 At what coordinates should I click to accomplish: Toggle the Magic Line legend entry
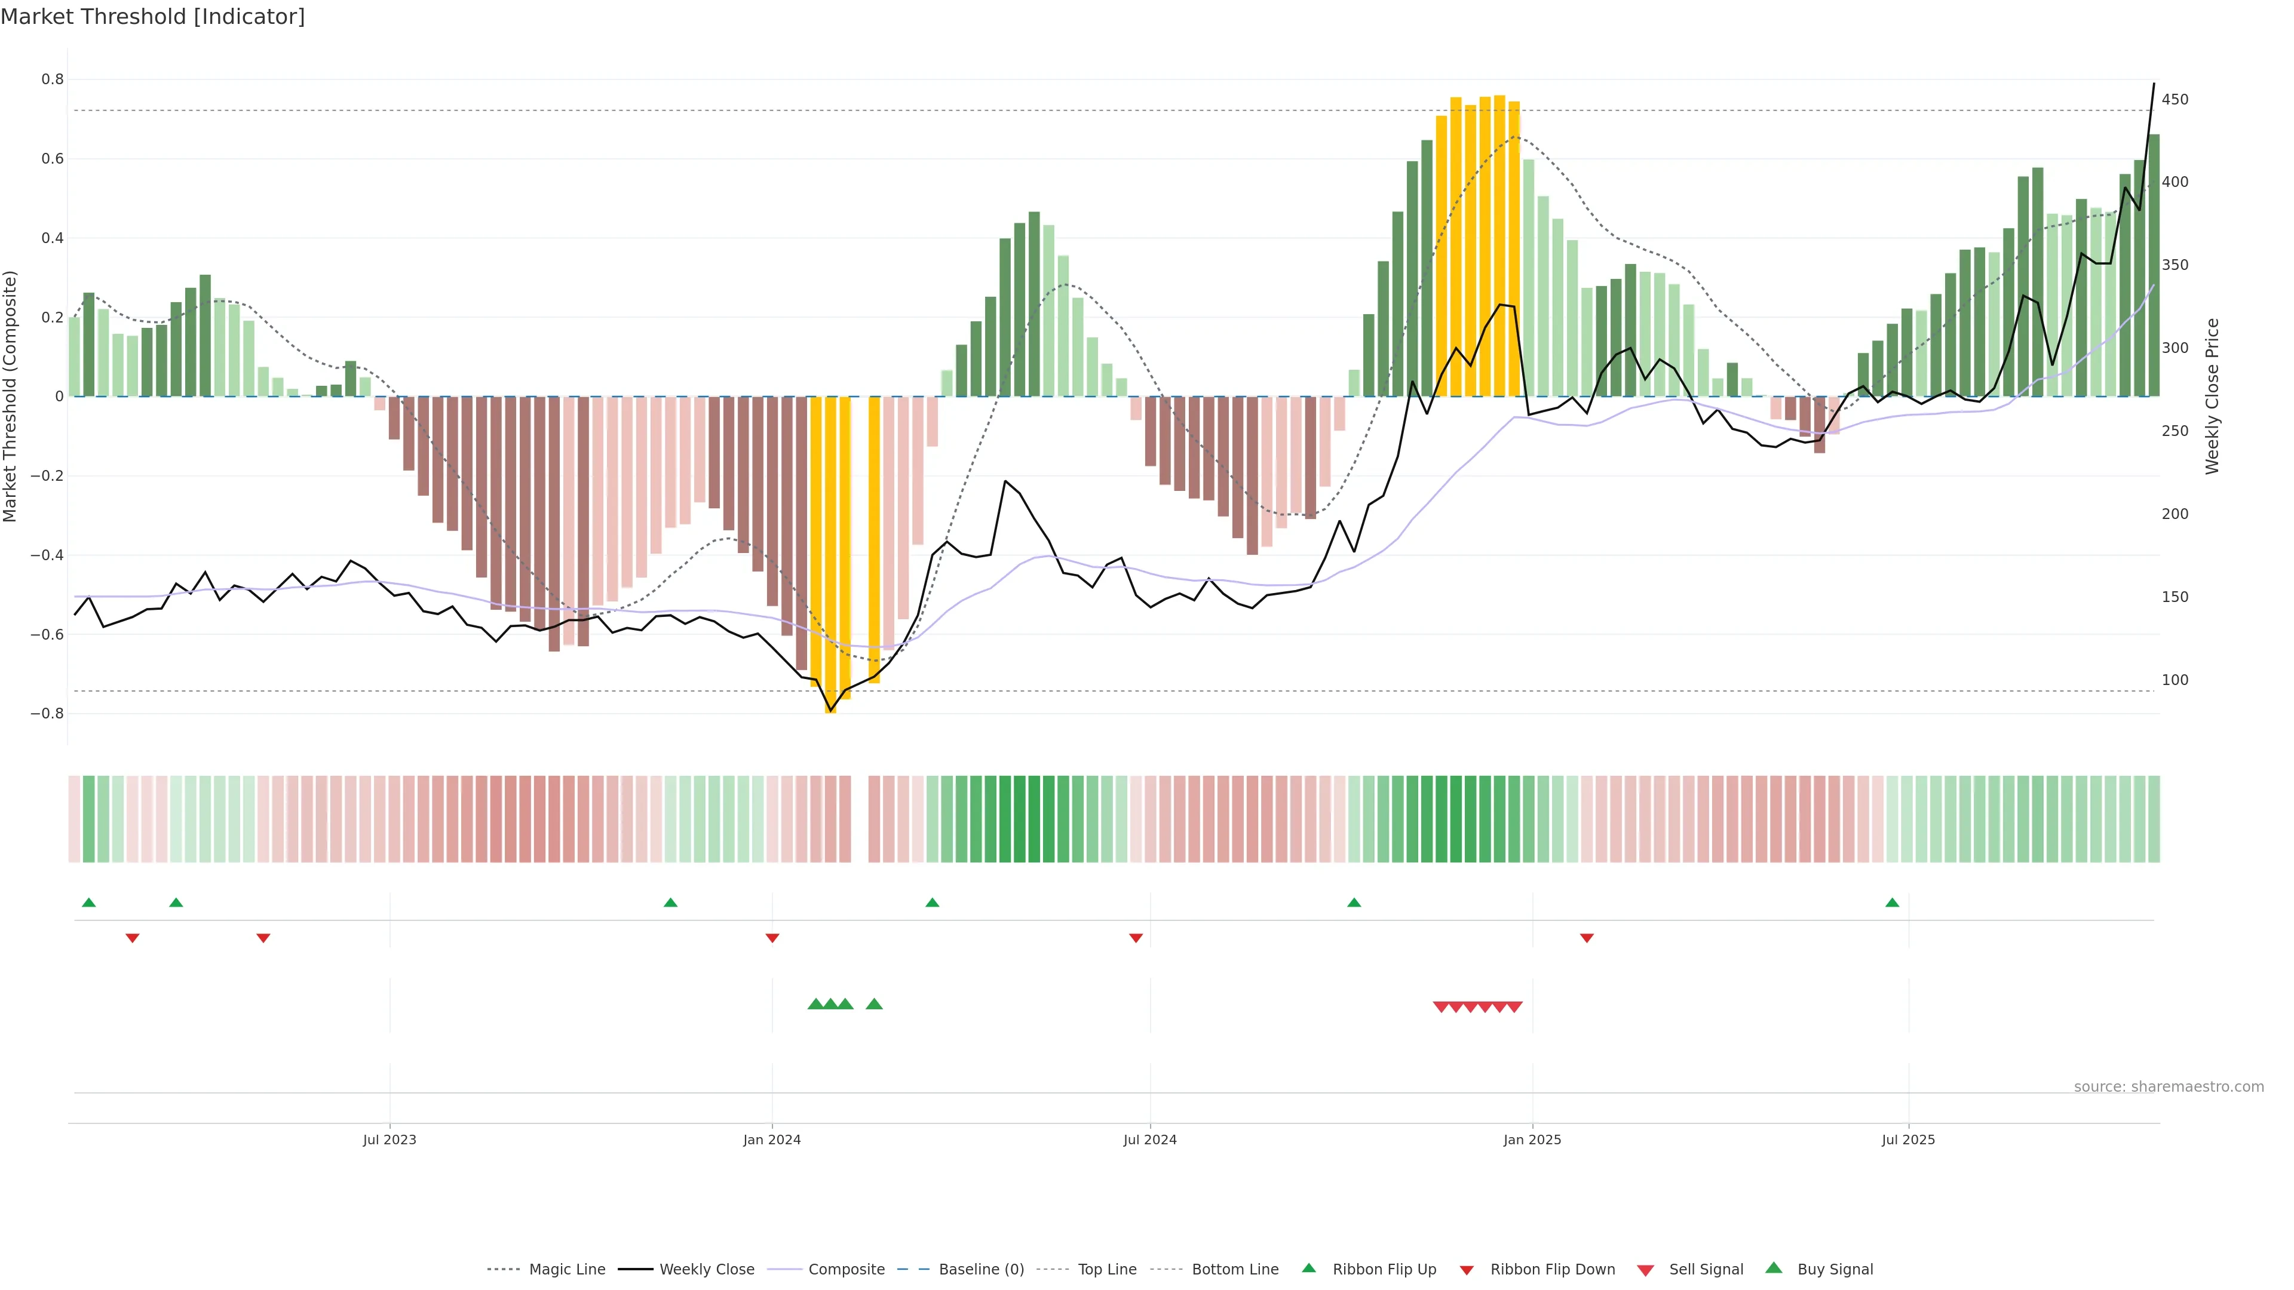click(566, 1270)
